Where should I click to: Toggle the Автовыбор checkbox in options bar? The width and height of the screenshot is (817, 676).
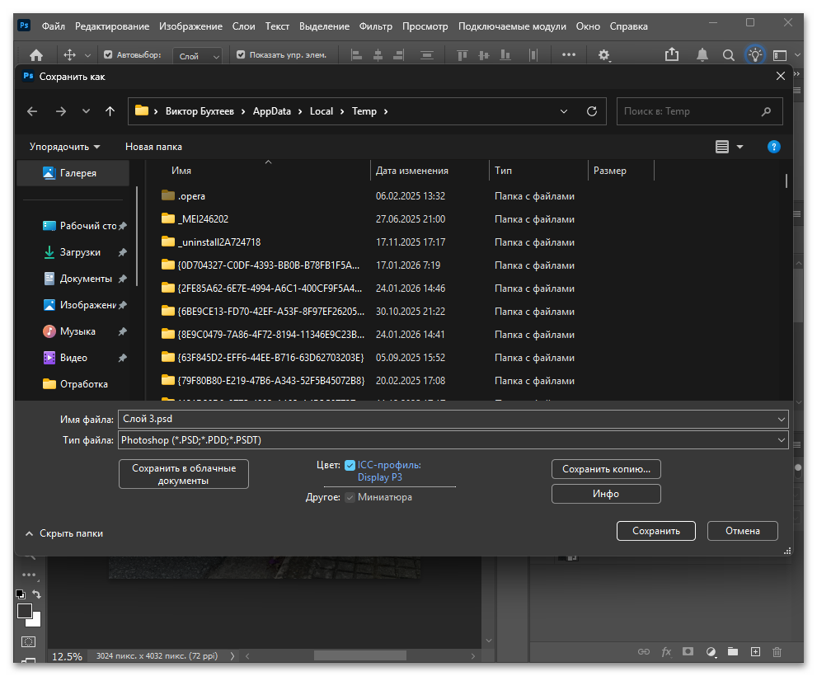point(108,55)
